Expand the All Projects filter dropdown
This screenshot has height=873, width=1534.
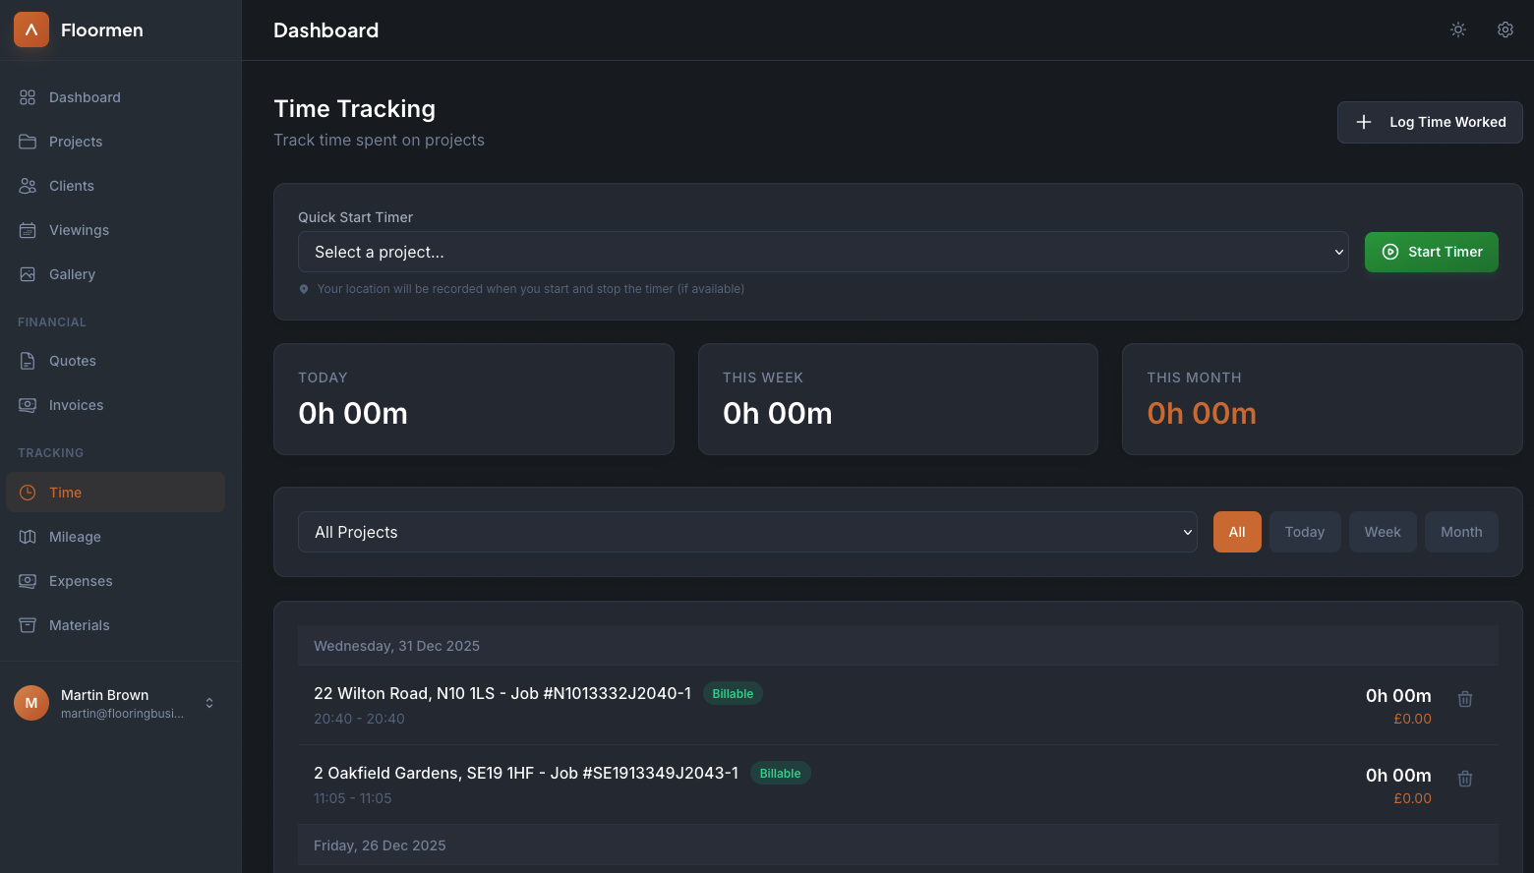(x=748, y=531)
